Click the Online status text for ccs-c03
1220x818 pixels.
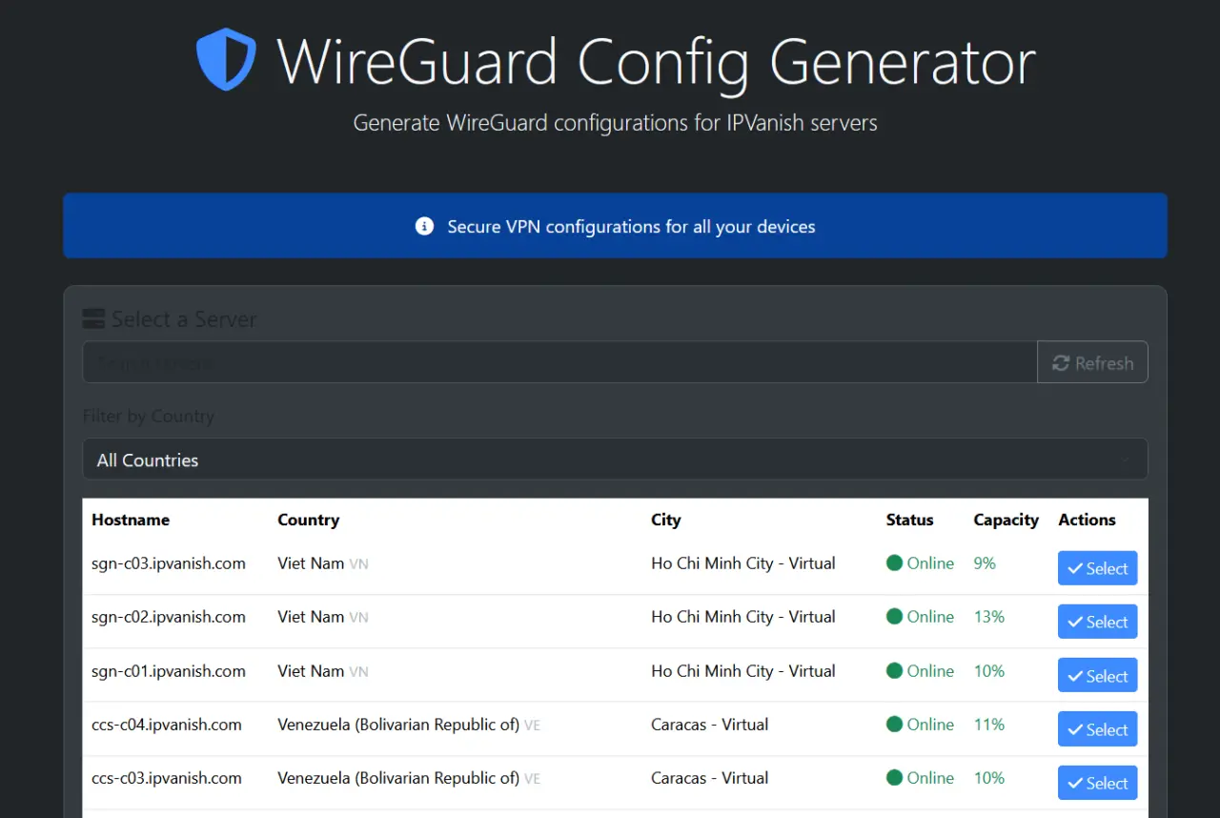[930, 778]
